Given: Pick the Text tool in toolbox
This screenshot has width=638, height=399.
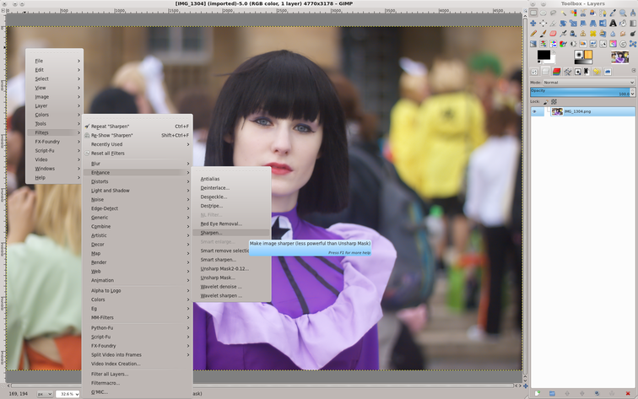Looking at the screenshot, I should pos(613,23).
